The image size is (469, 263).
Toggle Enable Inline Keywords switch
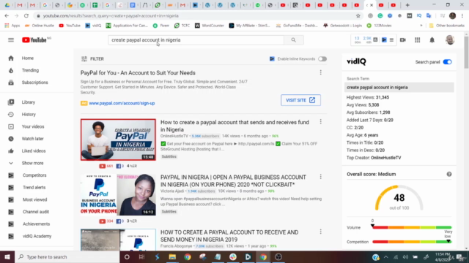point(322,59)
